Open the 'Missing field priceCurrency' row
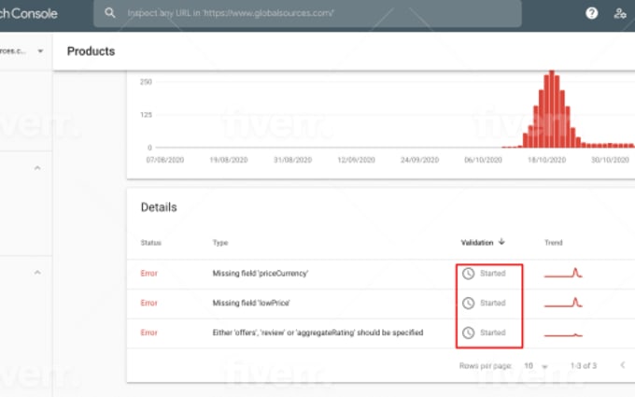This screenshot has width=635, height=397. pyautogui.click(x=381, y=274)
